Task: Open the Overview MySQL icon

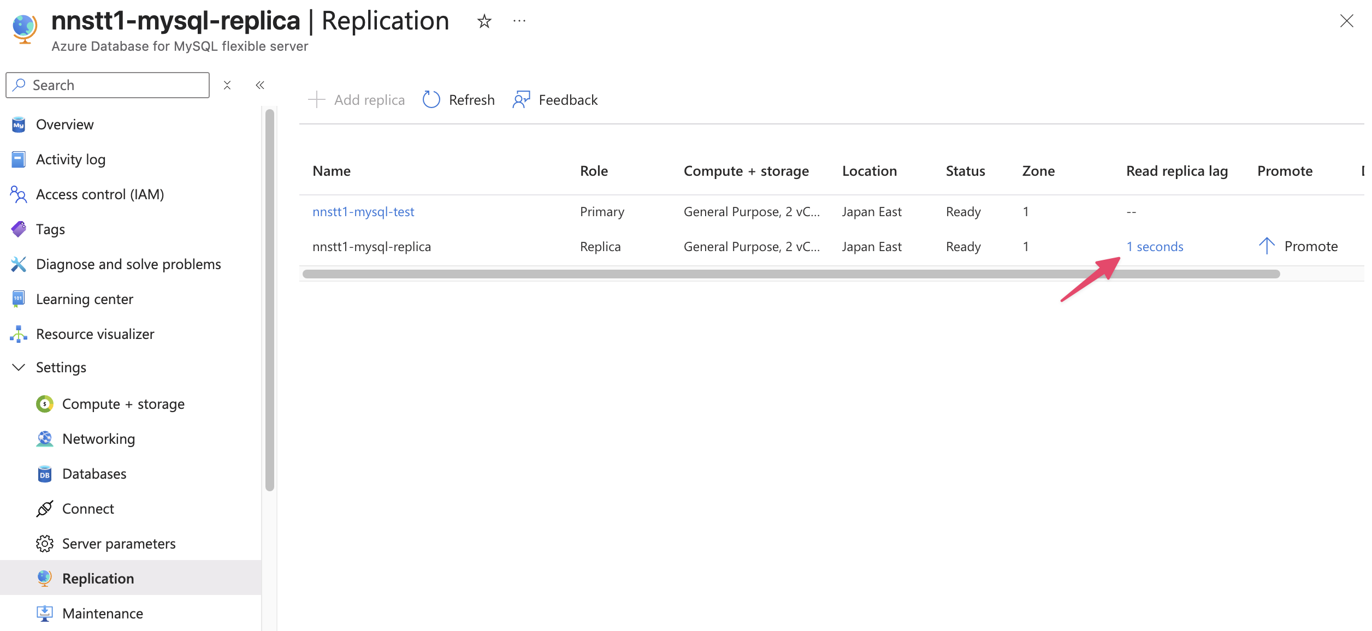Action: point(19,124)
